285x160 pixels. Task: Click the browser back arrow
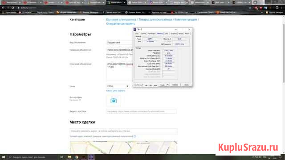point(3,8)
